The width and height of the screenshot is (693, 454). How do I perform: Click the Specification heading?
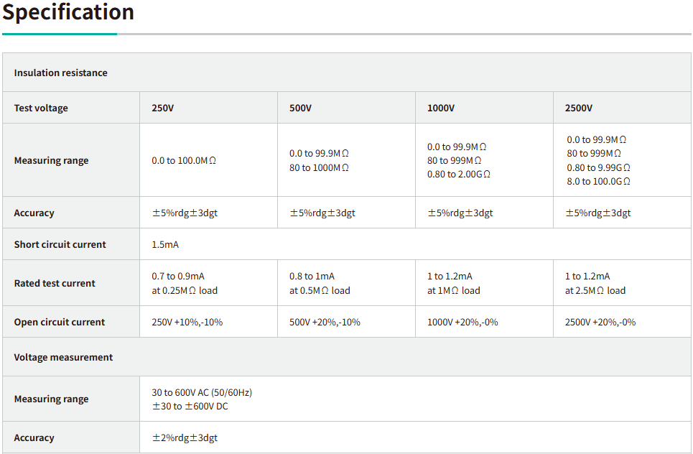tap(68, 12)
